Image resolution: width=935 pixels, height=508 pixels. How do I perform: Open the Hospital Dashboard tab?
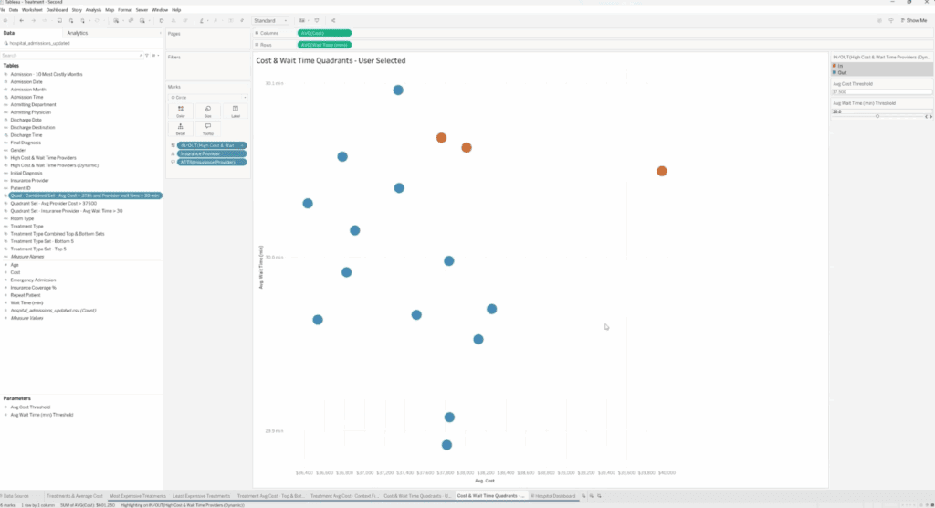553,495
